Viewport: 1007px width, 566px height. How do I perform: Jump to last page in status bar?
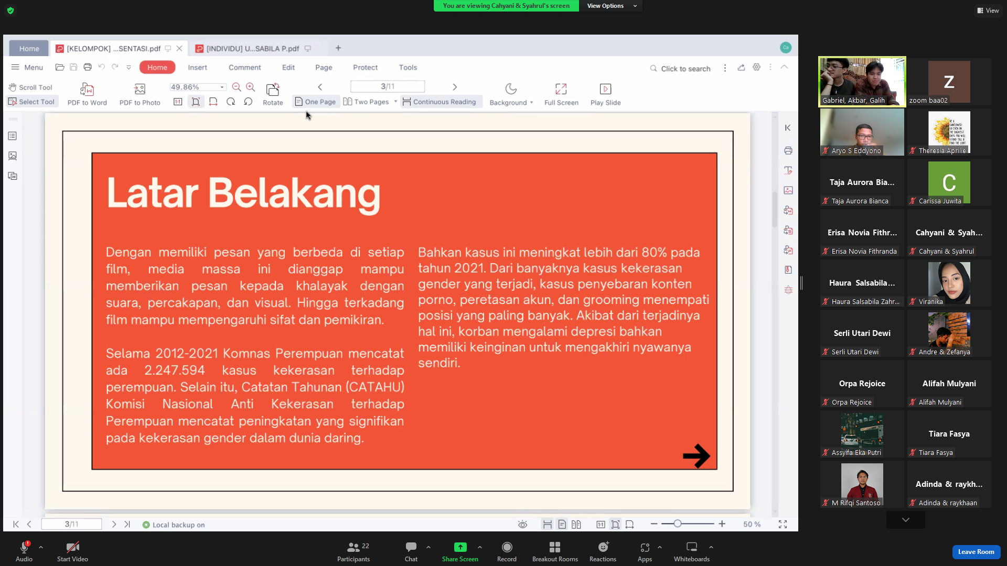[127, 524]
